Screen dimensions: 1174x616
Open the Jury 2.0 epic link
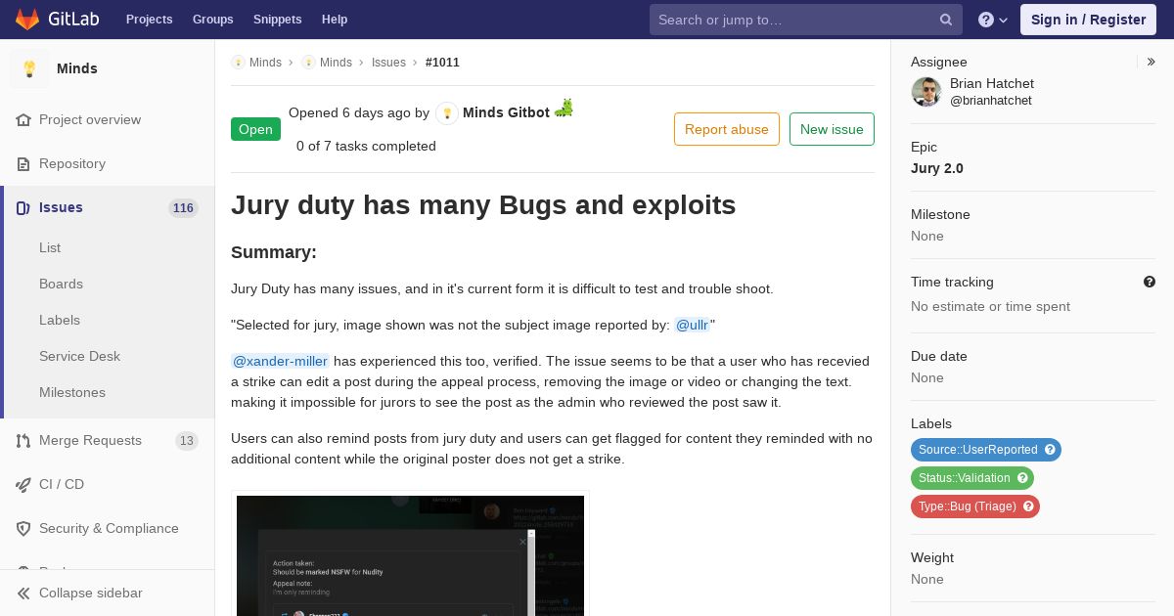click(937, 168)
